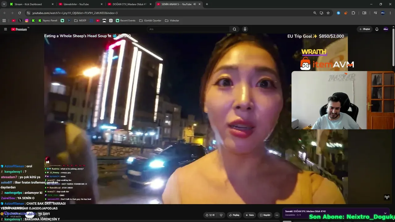View site information for youtube.com

28,13
